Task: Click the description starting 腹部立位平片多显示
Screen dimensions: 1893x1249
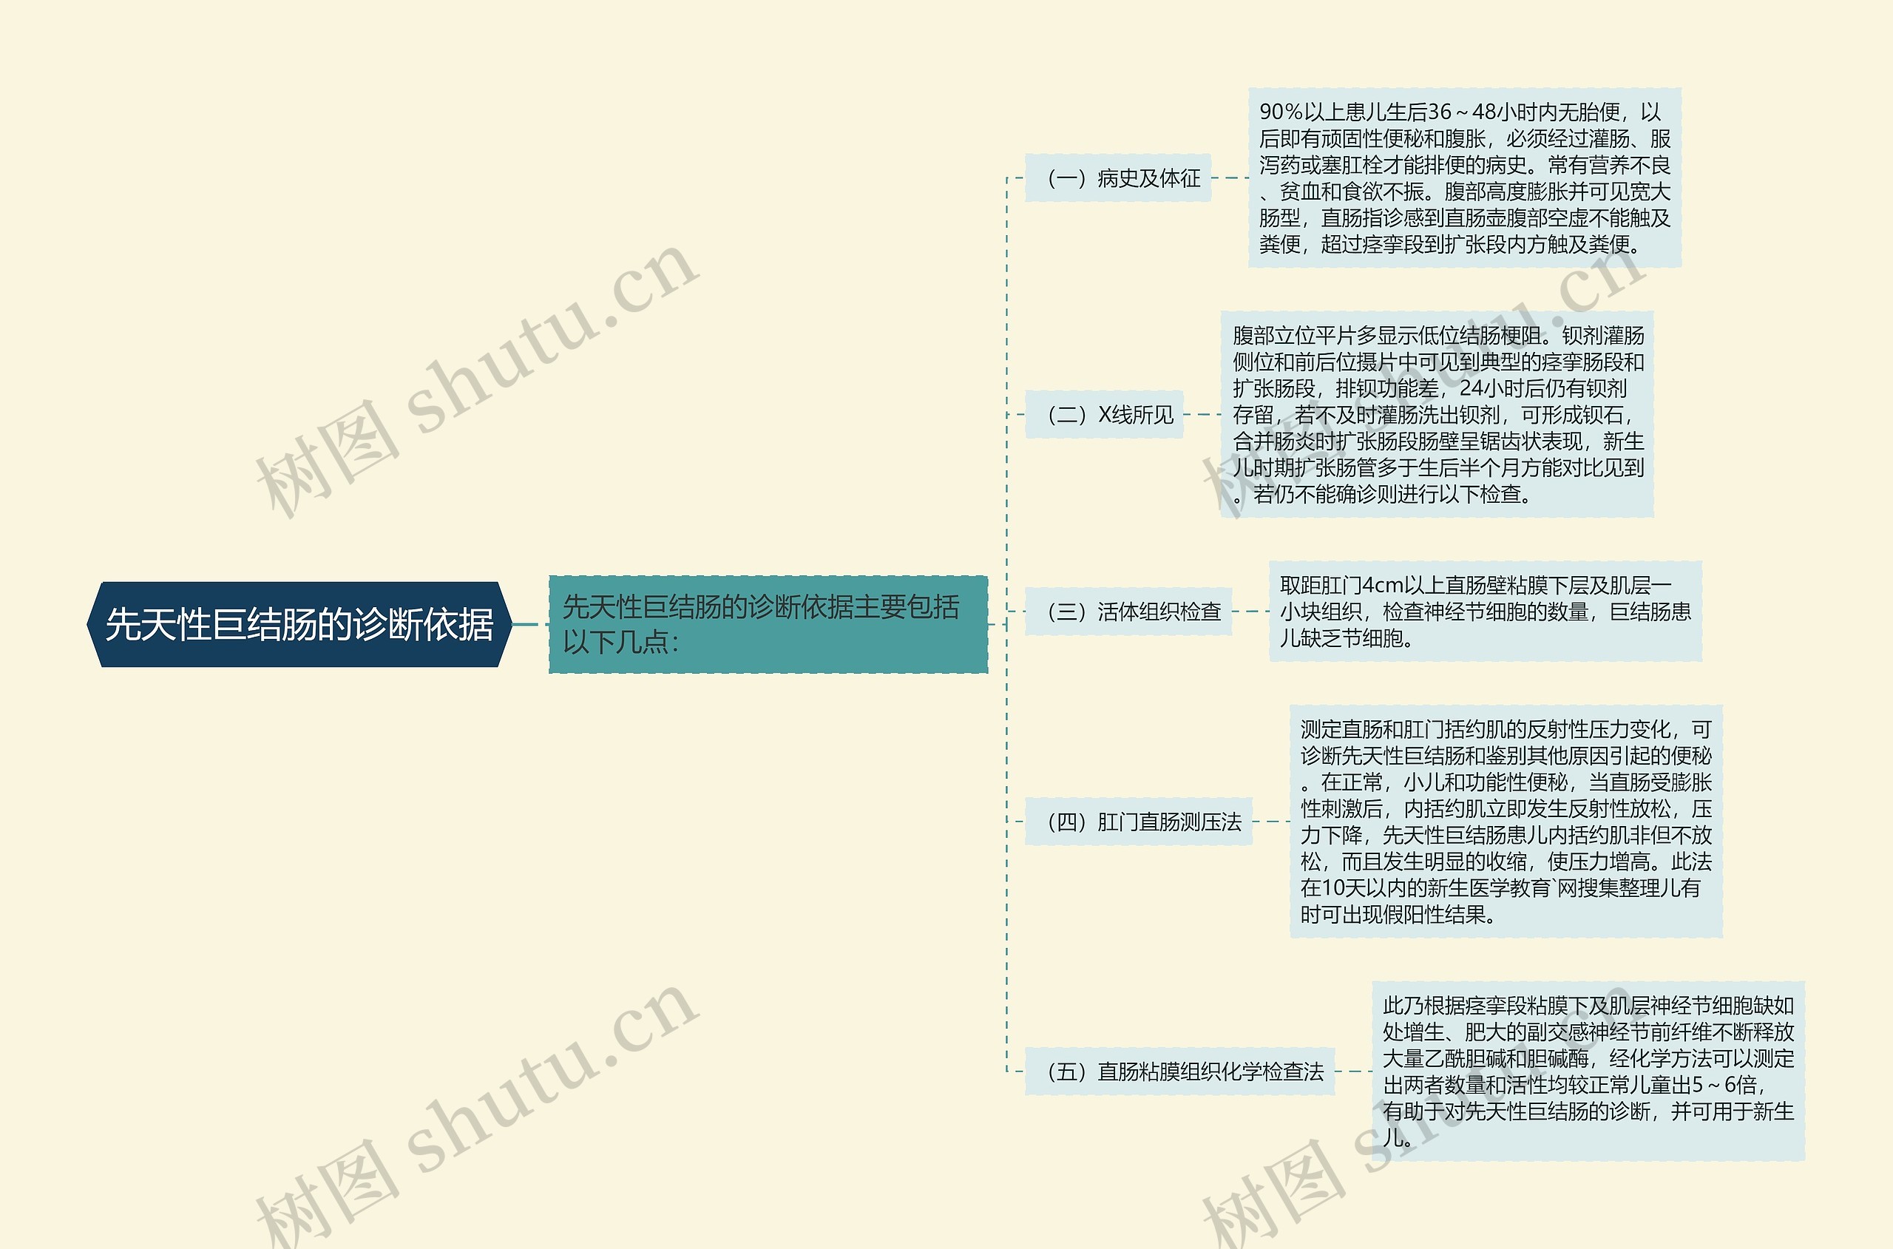Action: (x=1437, y=414)
